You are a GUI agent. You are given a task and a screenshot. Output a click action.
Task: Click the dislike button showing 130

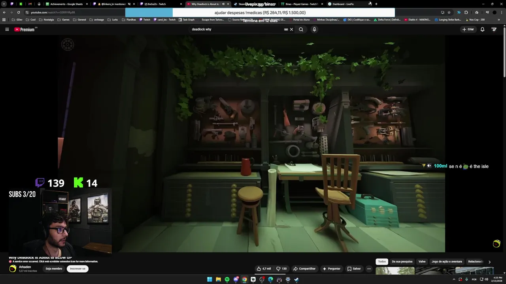[x=281, y=269]
